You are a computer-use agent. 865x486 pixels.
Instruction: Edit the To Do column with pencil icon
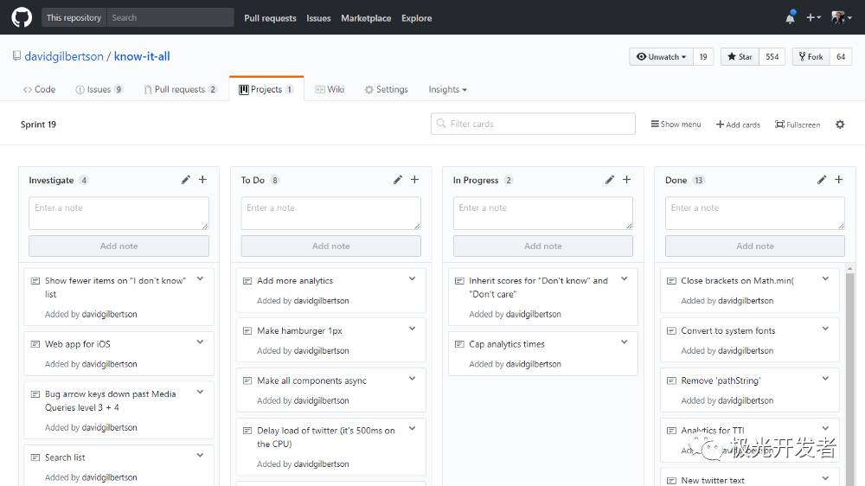click(398, 180)
